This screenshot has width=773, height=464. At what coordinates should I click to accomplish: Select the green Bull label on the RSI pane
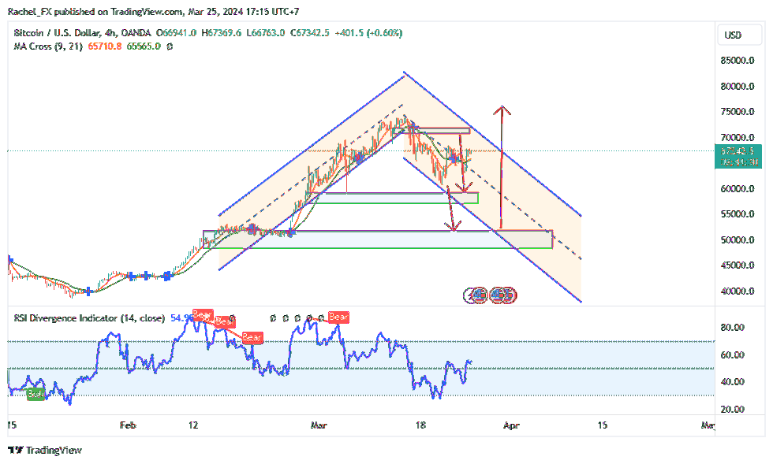[35, 394]
